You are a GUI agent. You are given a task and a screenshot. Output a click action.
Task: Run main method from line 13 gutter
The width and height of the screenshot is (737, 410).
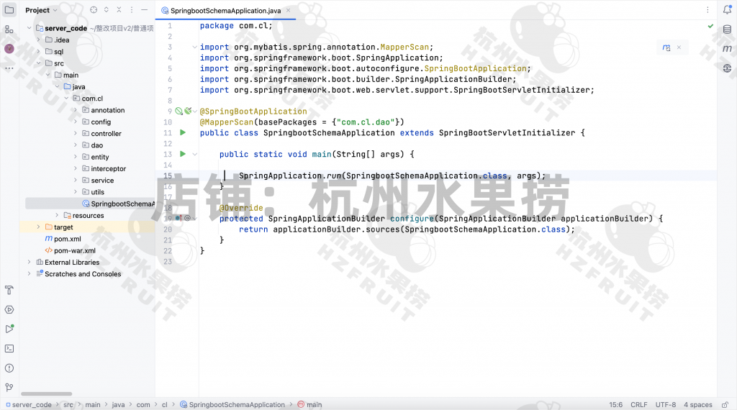[x=183, y=154]
